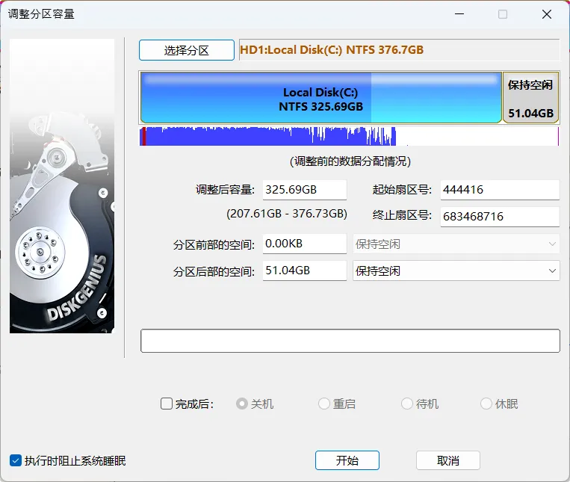The height and width of the screenshot is (482, 570).
Task: Select the Local Disk(C:) NTFS 325.69GB partition bar
Action: pos(321,98)
